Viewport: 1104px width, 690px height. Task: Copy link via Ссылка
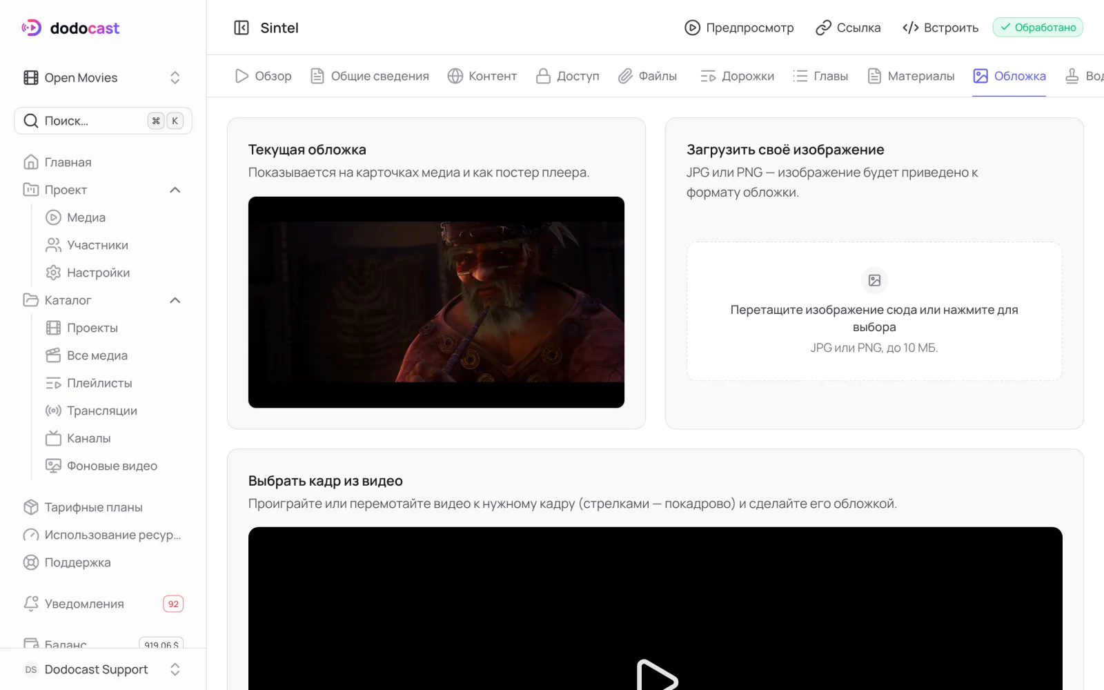pyautogui.click(x=848, y=28)
